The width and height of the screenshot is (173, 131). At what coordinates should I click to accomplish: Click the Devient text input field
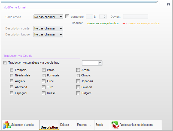click(136, 17)
